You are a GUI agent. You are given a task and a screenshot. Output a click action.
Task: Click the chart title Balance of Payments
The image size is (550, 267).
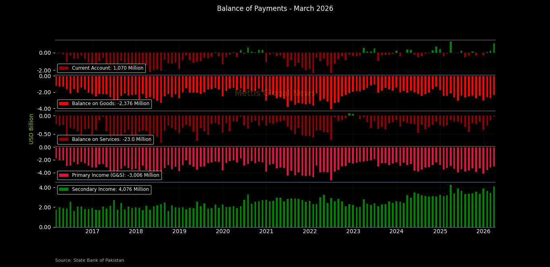275,9
